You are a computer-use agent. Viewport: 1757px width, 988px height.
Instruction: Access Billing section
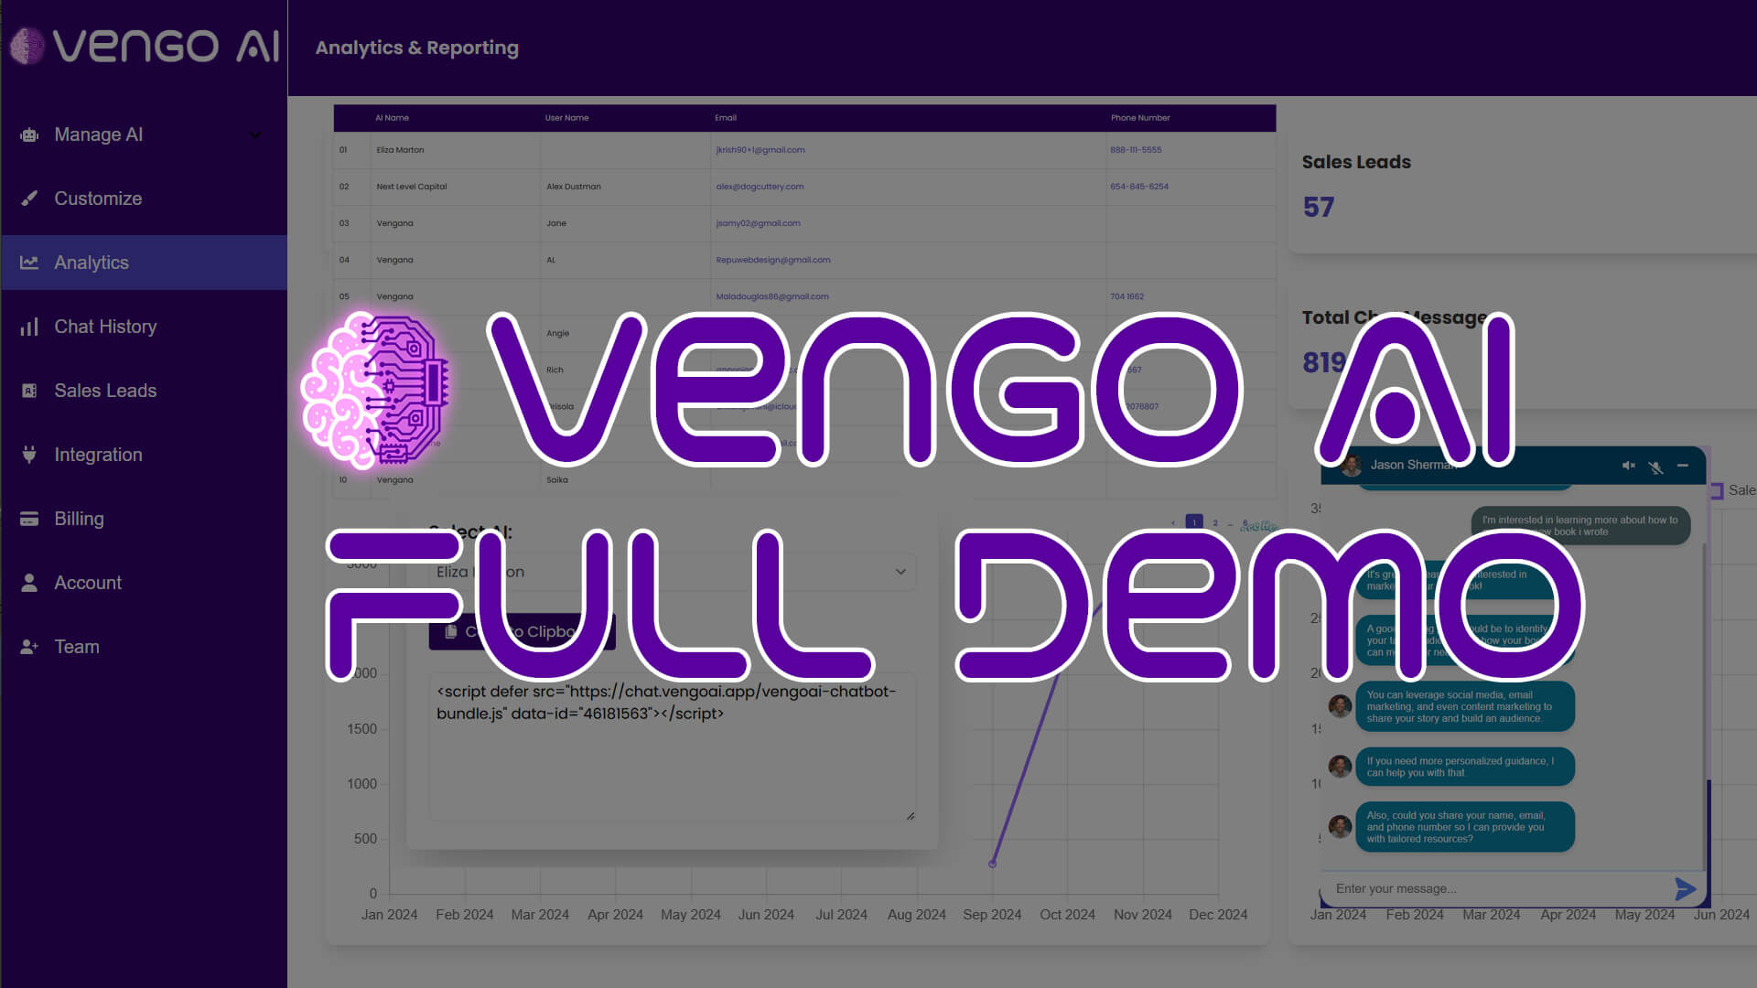tap(80, 519)
